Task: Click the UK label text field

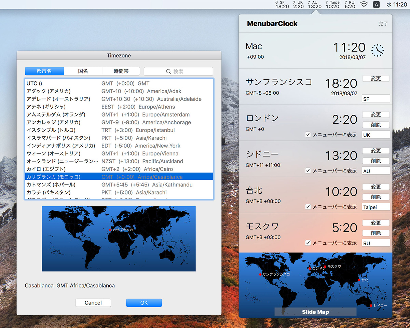Action: coord(376,135)
